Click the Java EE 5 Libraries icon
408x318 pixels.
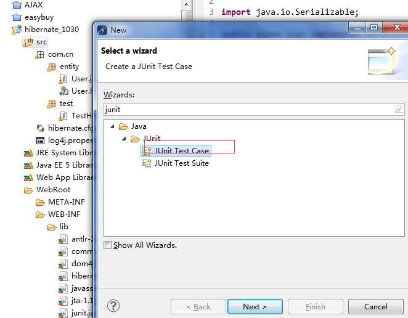[28, 165]
